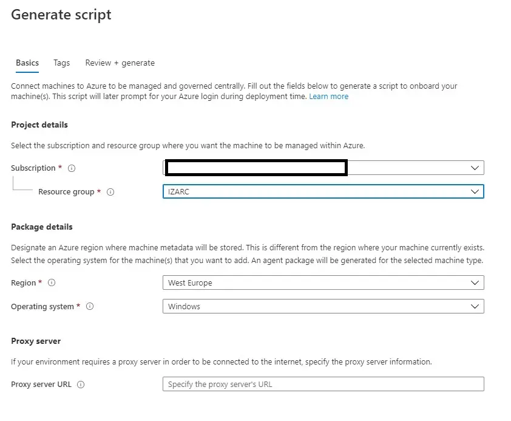Expand the Resource group dropdown showing IZARC

[323, 191]
